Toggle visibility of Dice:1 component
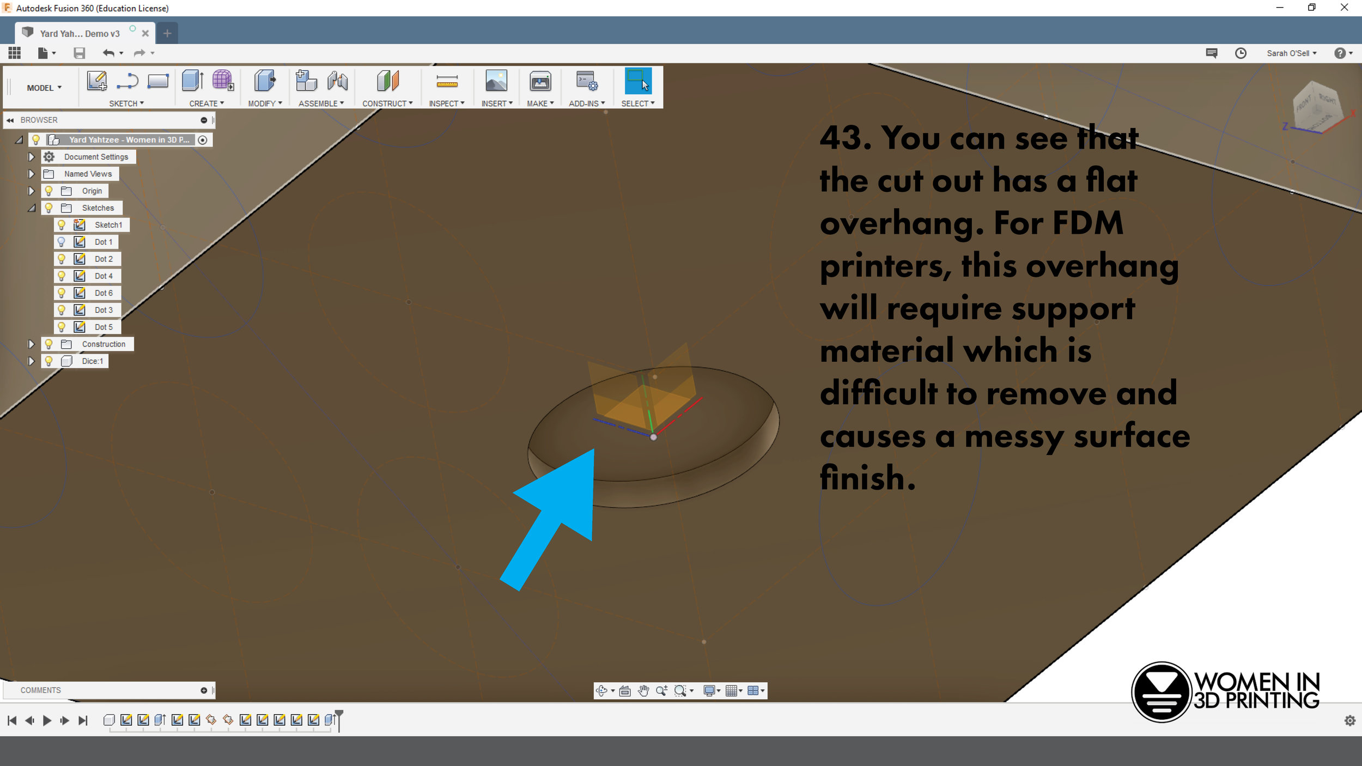Viewport: 1362px width, 766px height. click(x=48, y=360)
